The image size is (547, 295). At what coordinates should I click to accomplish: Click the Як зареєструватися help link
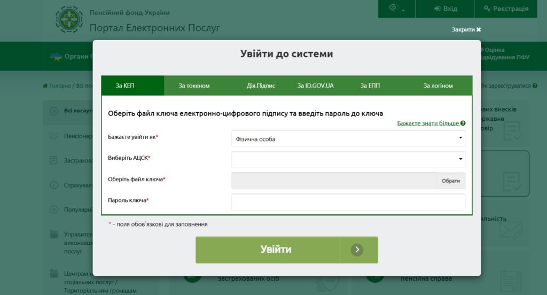pos(508,86)
